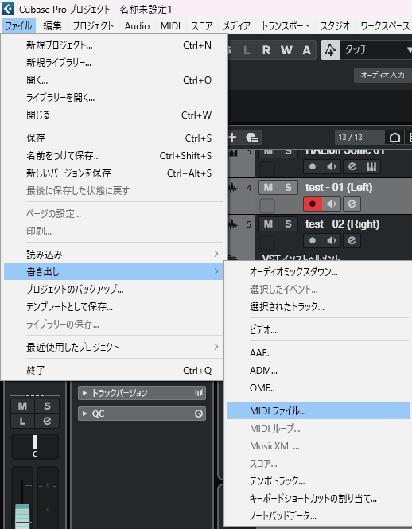Open the MIDI menu
412x529 pixels.
pos(170,26)
